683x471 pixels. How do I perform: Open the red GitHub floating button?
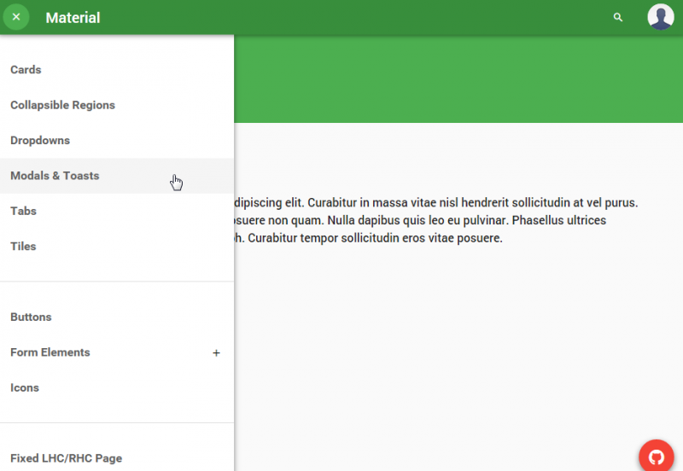[657, 456]
